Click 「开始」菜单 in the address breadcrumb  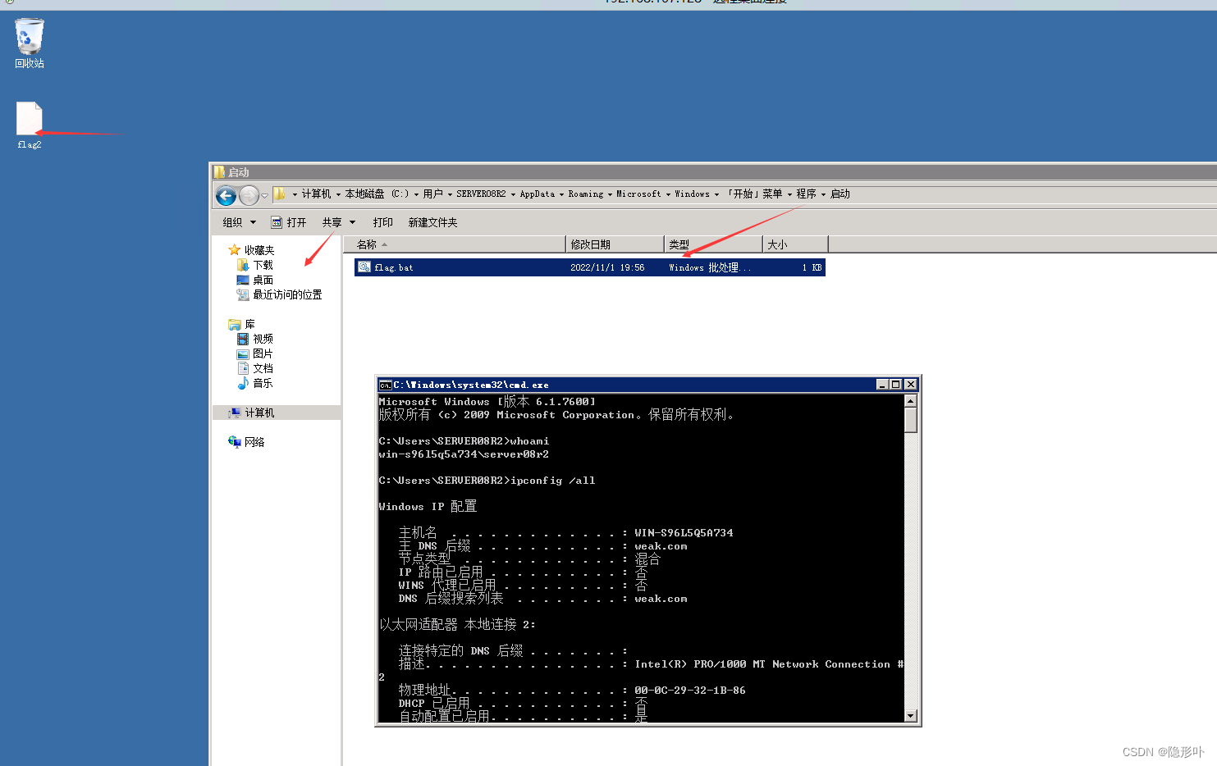[x=753, y=194]
